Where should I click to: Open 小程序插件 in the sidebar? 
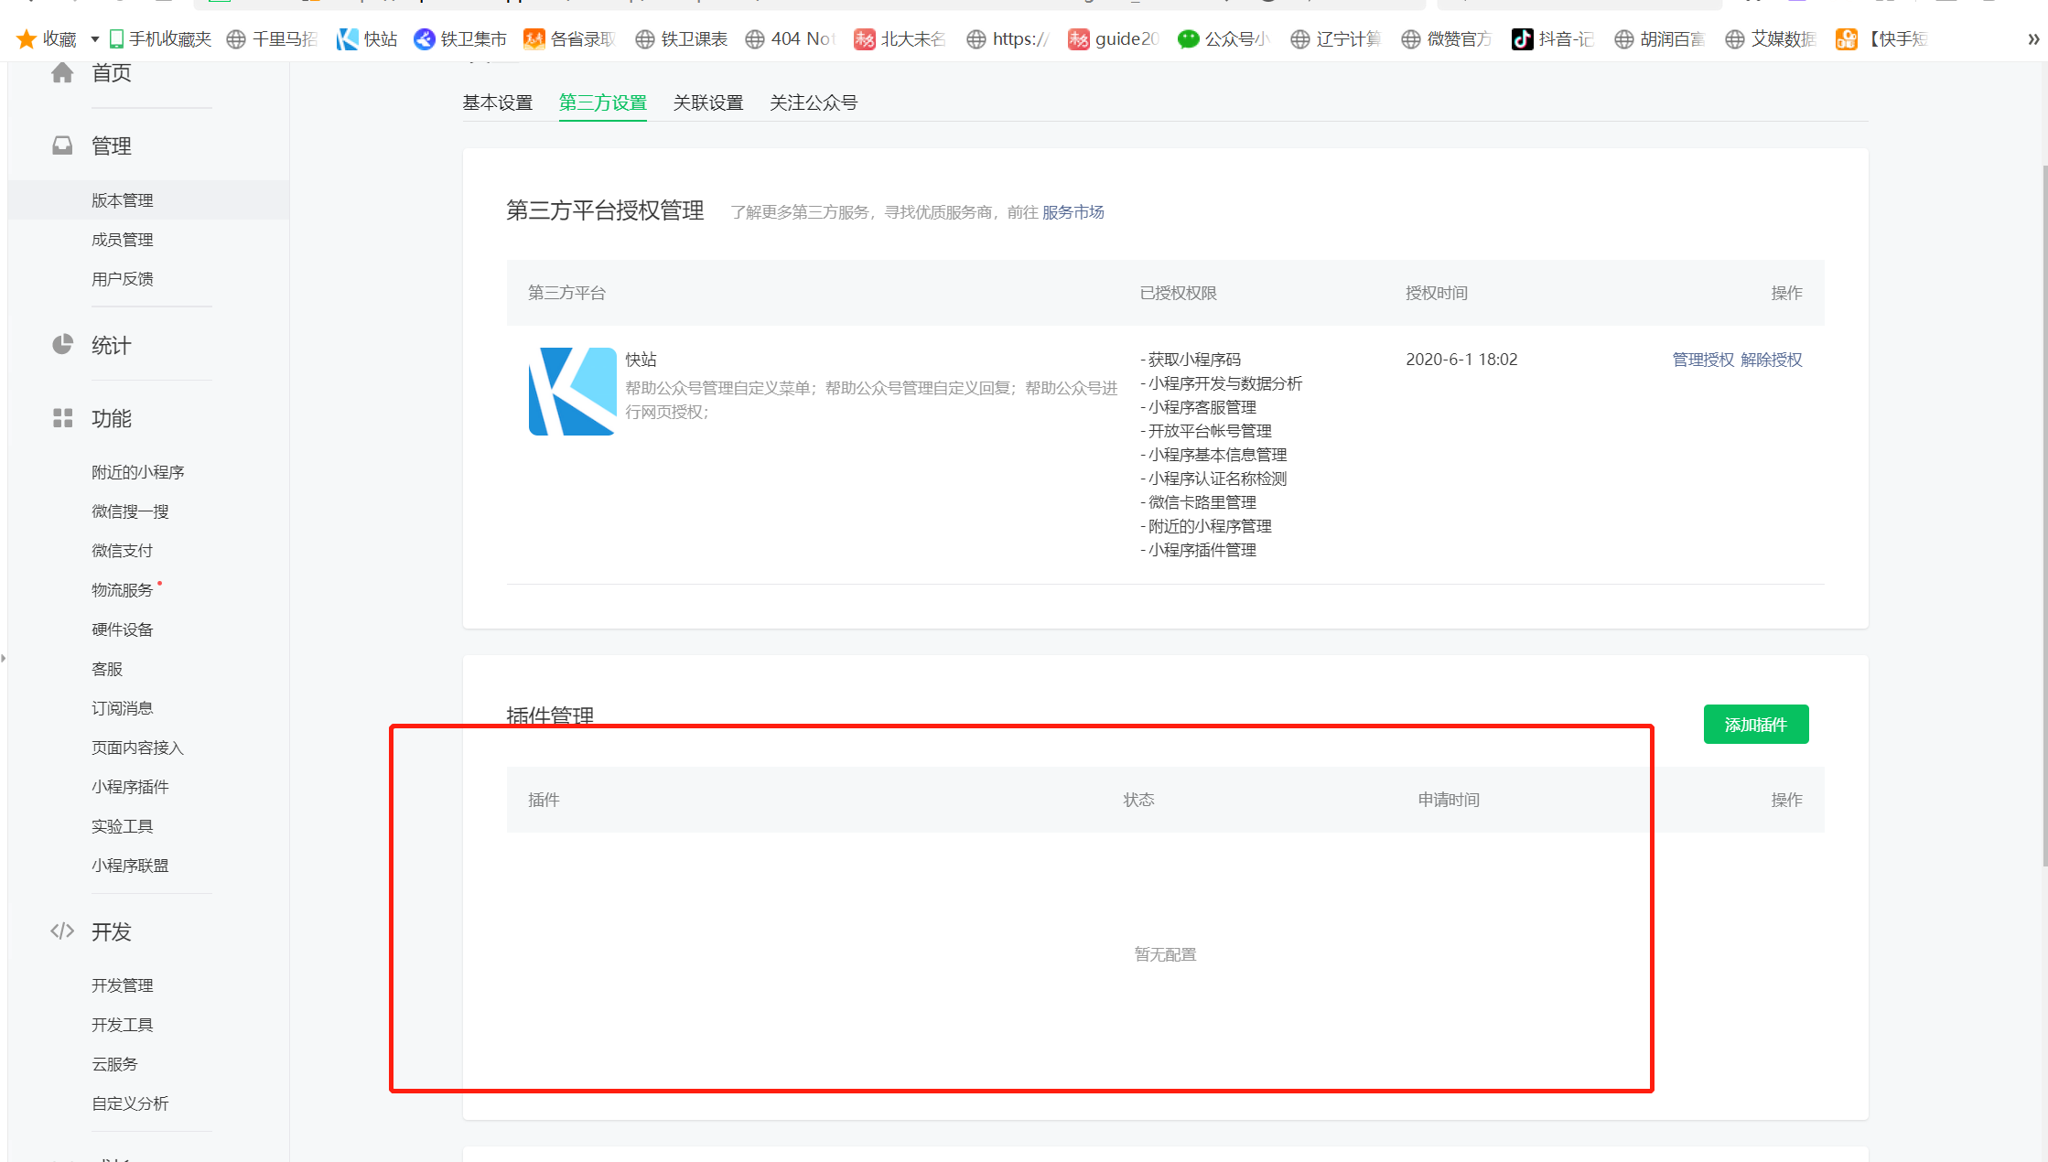tap(130, 787)
